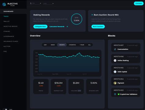Click the $1.49 price card

(x=41, y=87)
